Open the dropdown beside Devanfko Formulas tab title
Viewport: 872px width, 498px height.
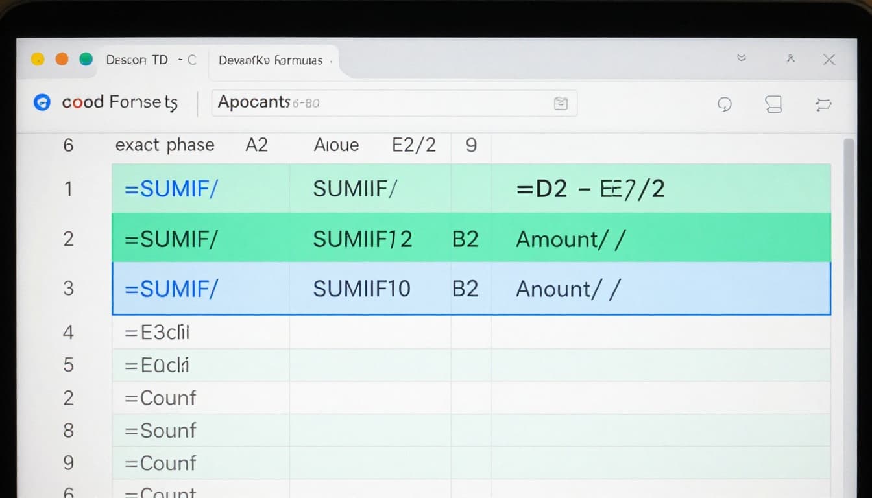pos(332,60)
